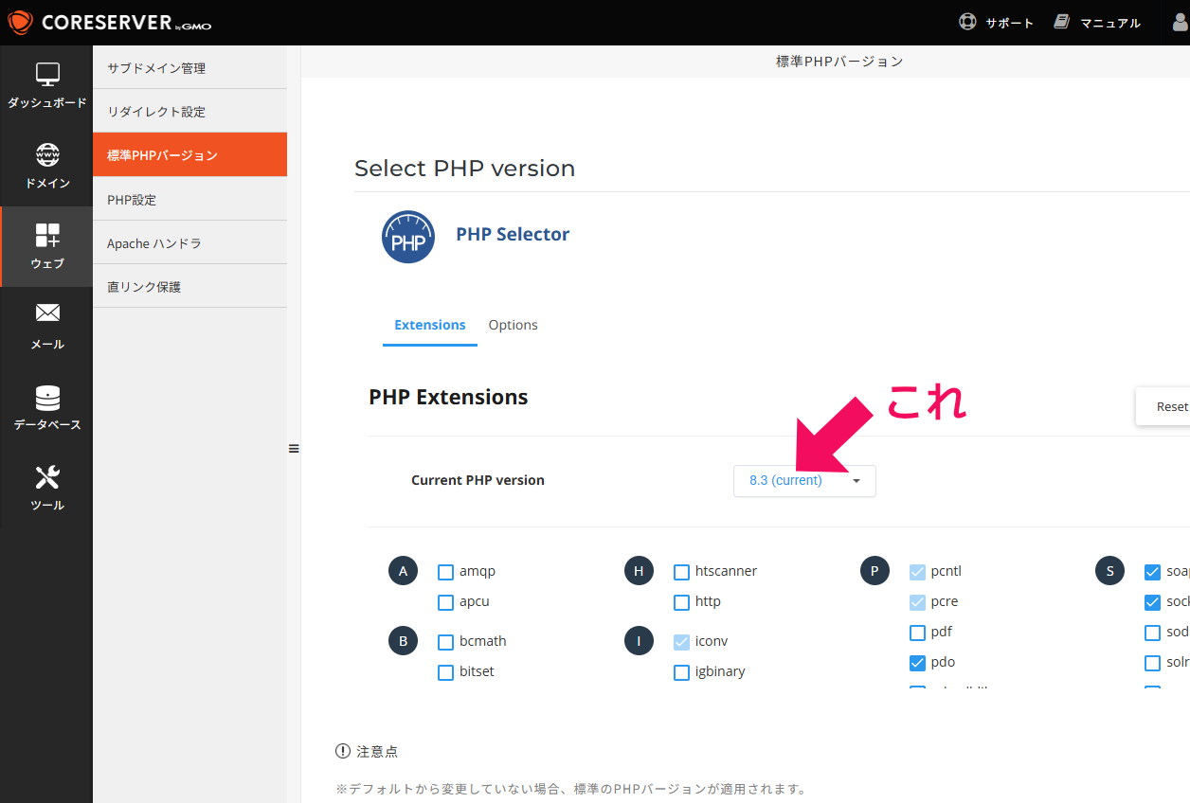The height and width of the screenshot is (803, 1190).
Task: Click the PHP Selector title text
Action: coord(513,235)
